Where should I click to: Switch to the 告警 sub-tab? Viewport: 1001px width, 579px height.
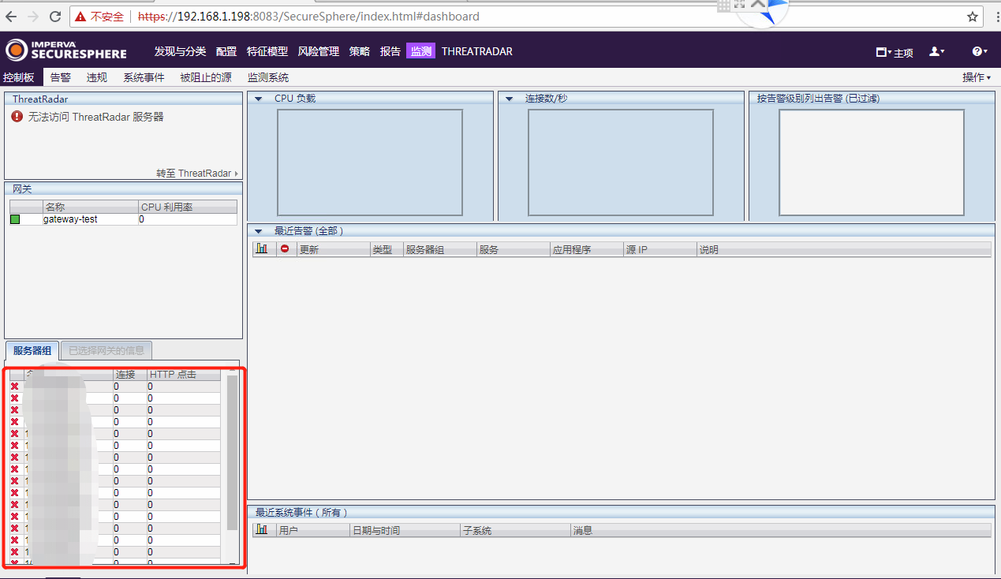click(x=61, y=77)
